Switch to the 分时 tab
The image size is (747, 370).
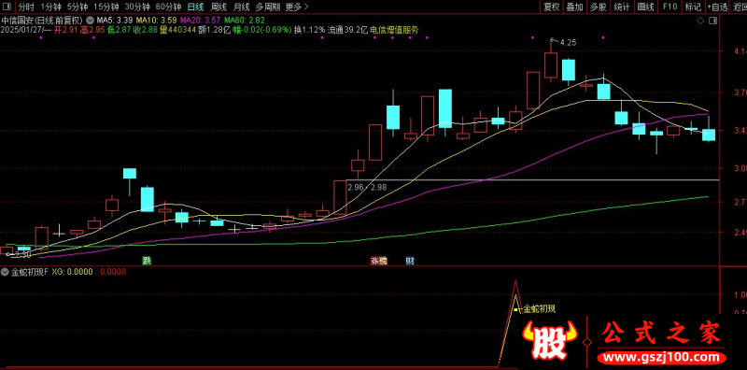pos(26,7)
